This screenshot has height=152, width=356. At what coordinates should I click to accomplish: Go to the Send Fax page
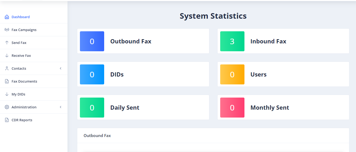(x=34, y=43)
